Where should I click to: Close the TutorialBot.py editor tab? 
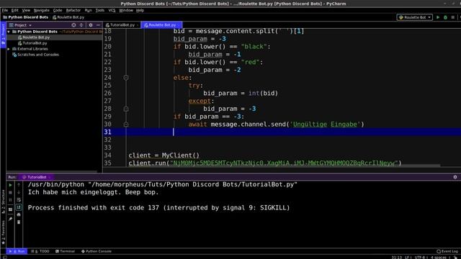click(x=138, y=25)
